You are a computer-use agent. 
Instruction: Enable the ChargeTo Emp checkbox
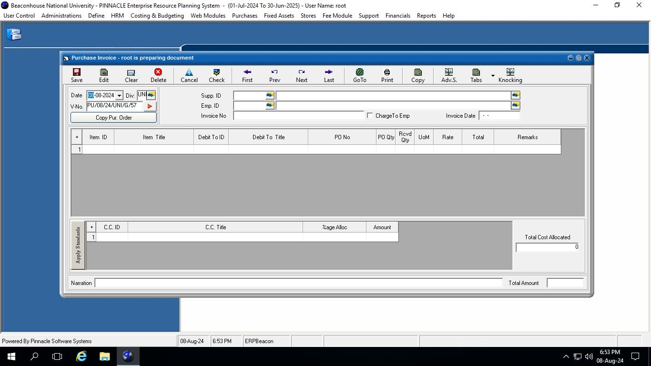tap(370, 116)
